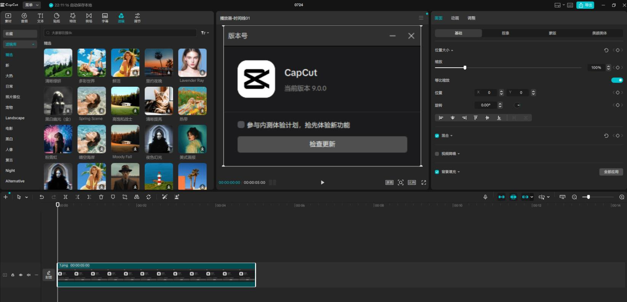627x302 pixels.
Task: Select the 抠像 cutout sub-tab
Action: coord(506,33)
